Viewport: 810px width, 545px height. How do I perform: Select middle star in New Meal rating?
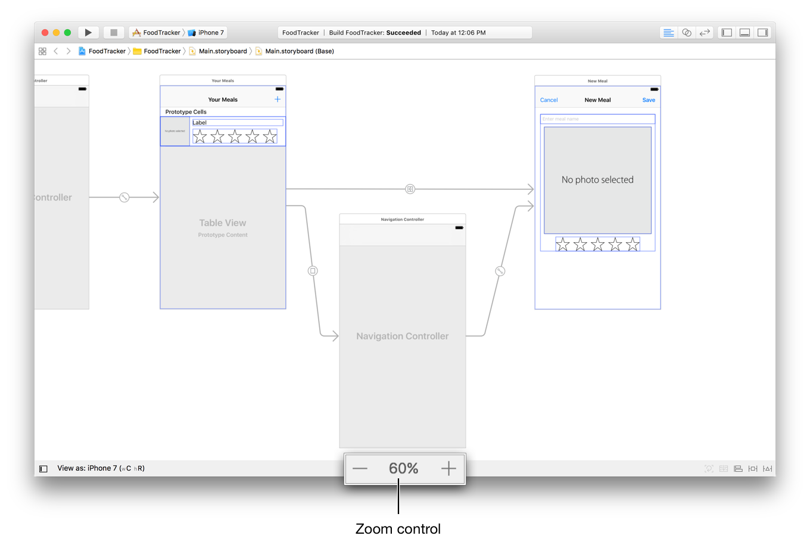(597, 245)
